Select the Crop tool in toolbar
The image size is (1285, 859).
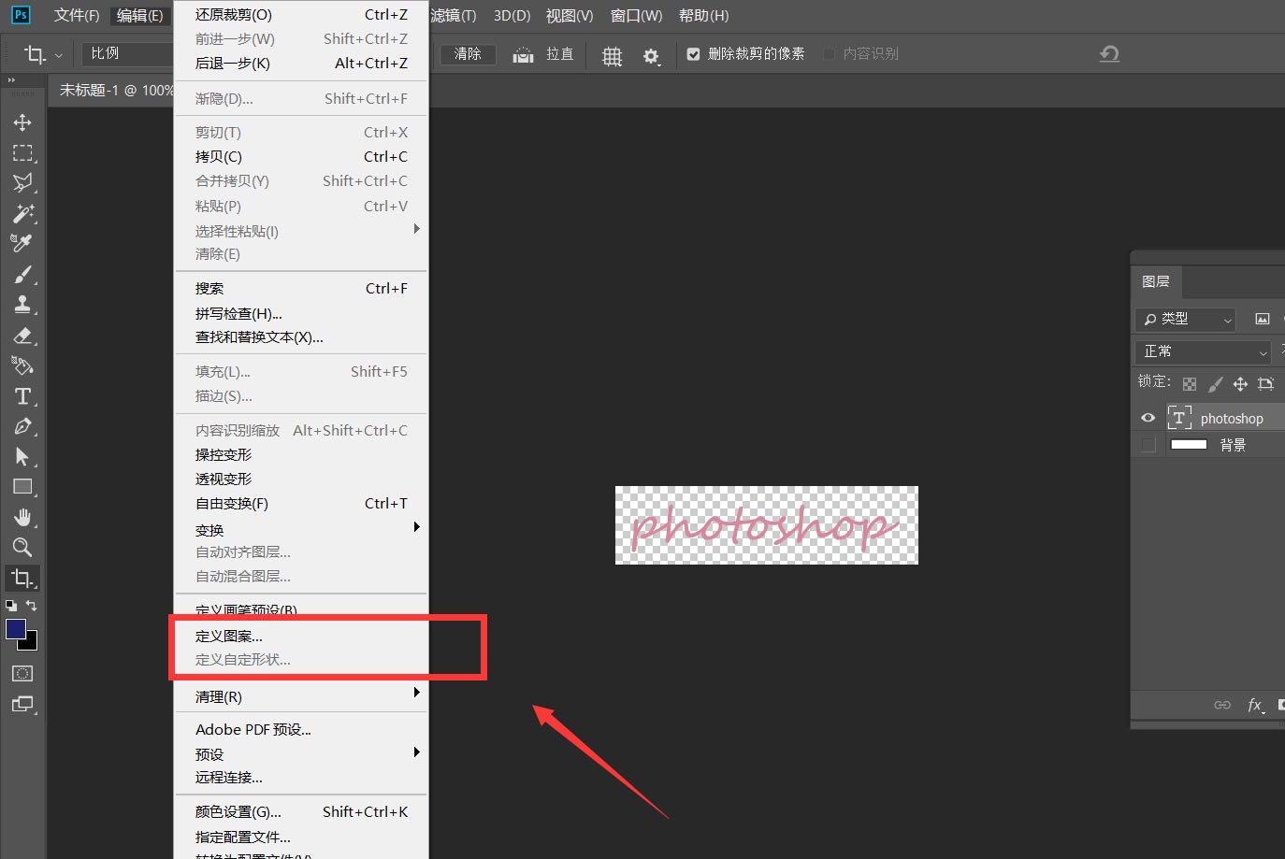(x=22, y=578)
